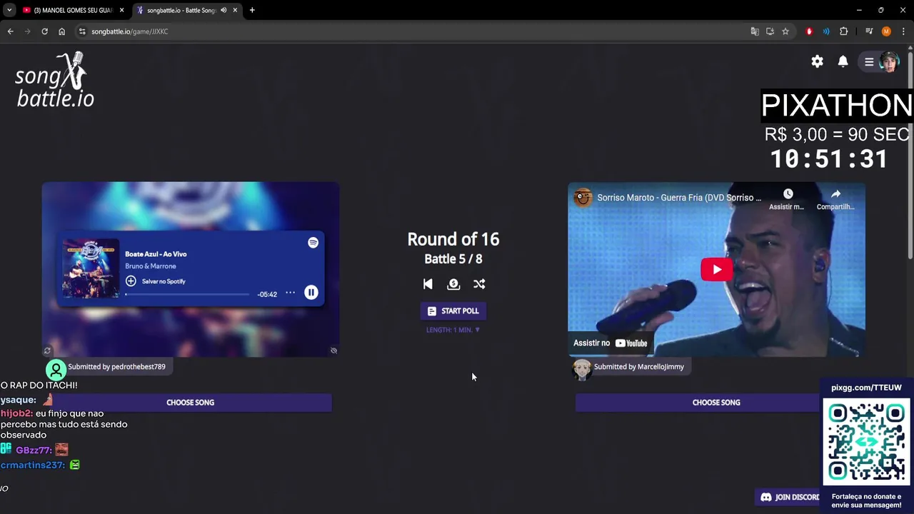Open the songbattle.io logo homepage

pyautogui.click(x=54, y=80)
